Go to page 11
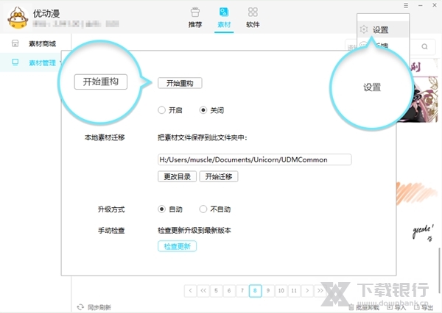Image resolution: width=442 pixels, height=313 pixels. 294,290
